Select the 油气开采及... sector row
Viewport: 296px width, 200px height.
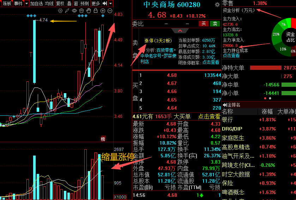(x=259, y=156)
